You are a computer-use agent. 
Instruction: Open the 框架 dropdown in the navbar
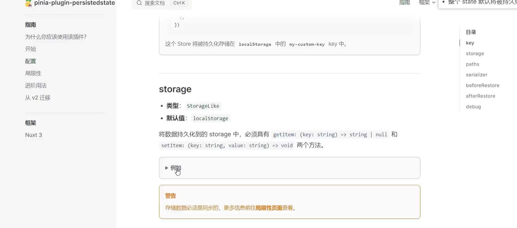426,3
